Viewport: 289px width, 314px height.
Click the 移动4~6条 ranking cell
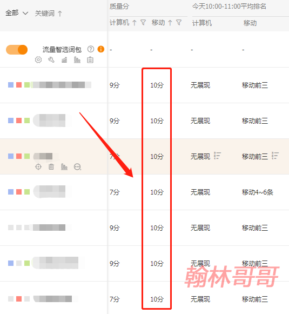tap(257, 192)
